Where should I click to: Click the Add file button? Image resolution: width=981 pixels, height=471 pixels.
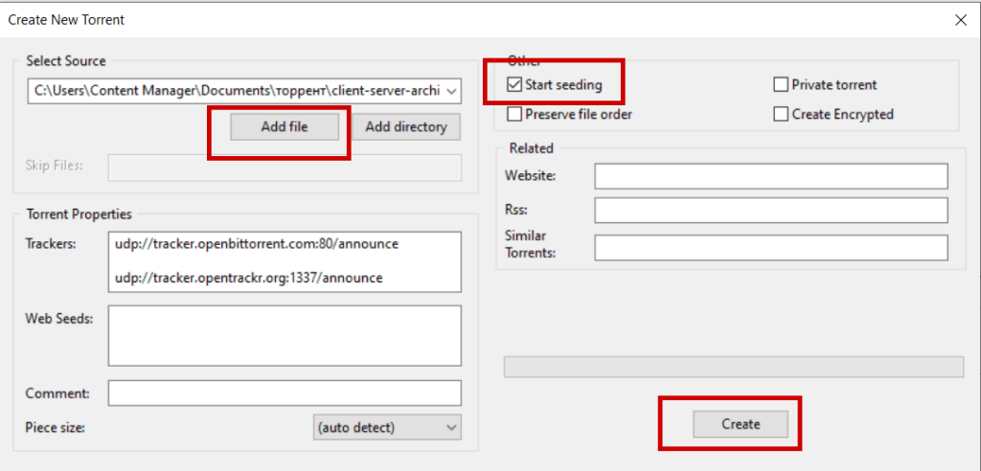[x=285, y=126]
